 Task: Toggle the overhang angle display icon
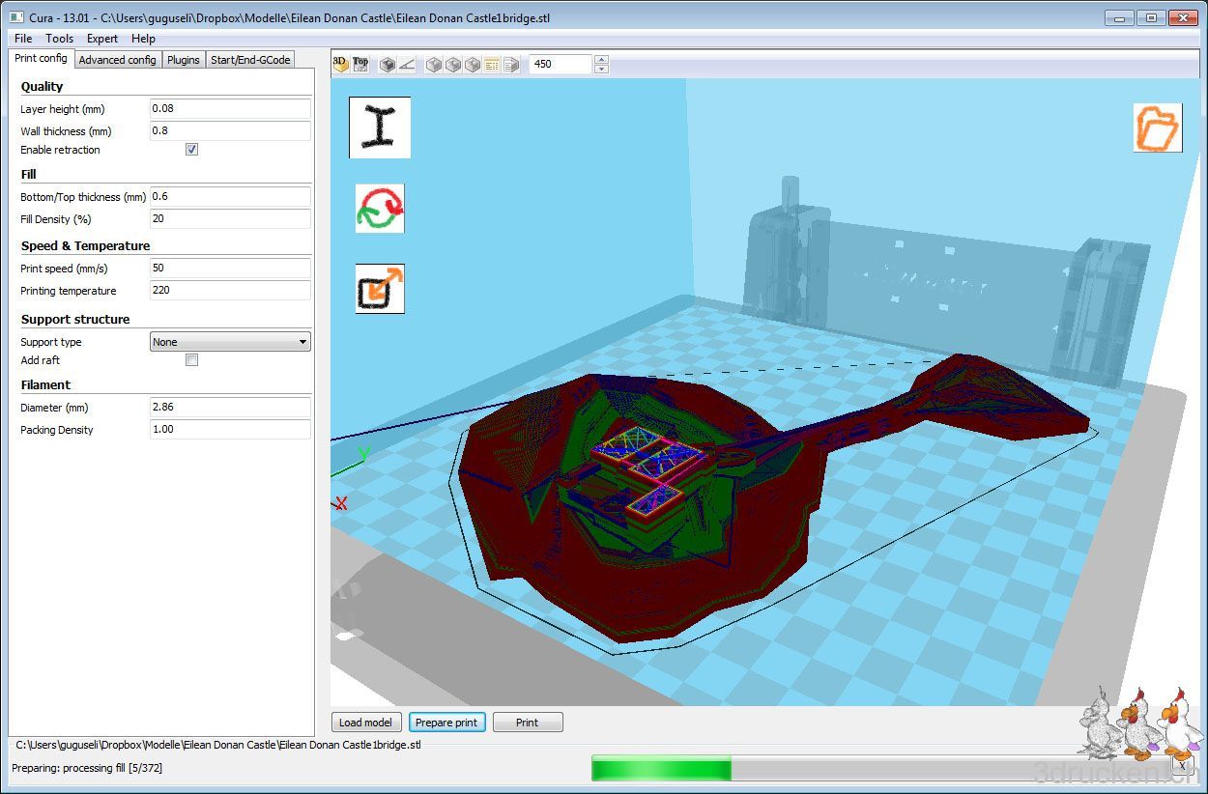(x=407, y=65)
